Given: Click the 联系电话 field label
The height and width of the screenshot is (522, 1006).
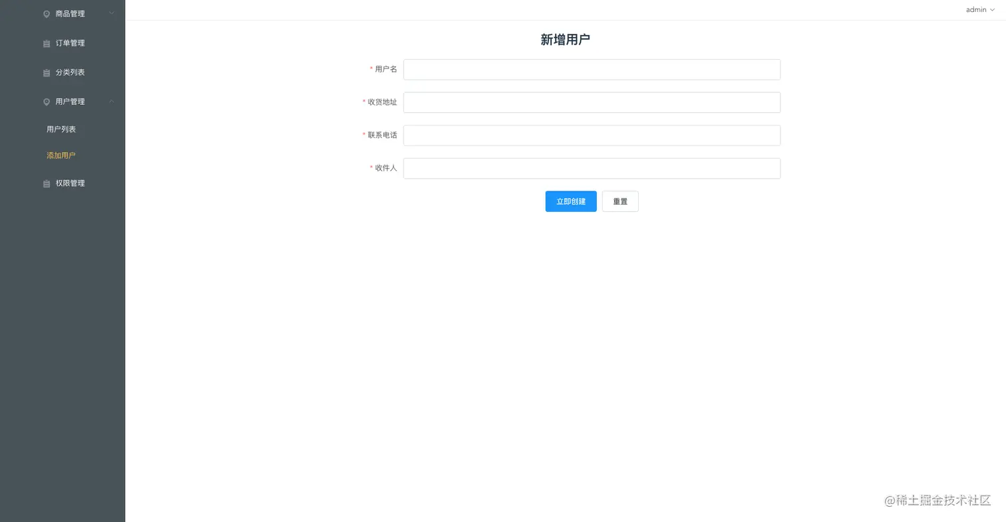Looking at the screenshot, I should tap(383, 135).
